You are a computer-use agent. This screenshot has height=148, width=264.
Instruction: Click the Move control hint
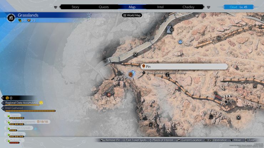coord(235,140)
